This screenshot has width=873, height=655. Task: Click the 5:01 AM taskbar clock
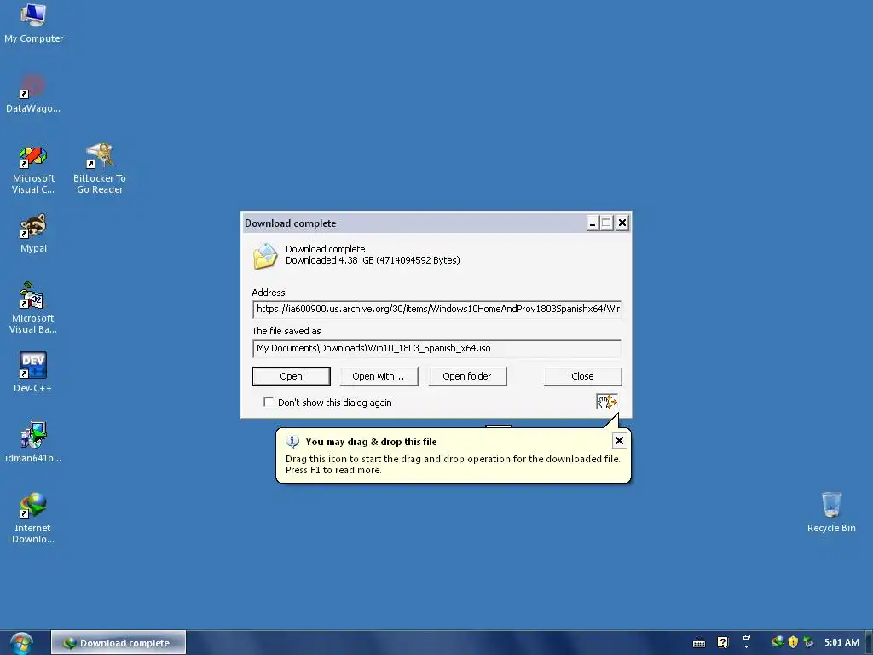pyautogui.click(x=841, y=642)
